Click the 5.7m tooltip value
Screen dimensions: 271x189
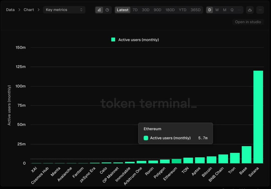click(203, 138)
